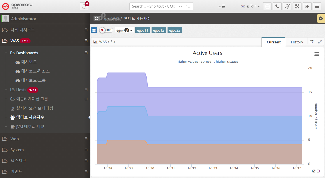This screenshot has height=178, width=325.
Task: Open the Active Users chart context menu
Action: pyautogui.click(x=317, y=54)
